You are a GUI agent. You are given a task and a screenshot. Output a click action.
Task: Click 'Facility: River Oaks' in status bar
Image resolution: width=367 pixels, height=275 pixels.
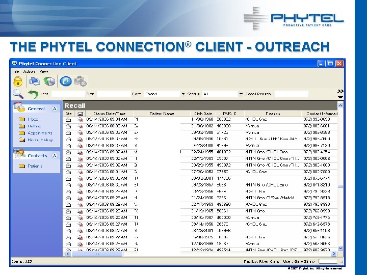[x=261, y=261]
